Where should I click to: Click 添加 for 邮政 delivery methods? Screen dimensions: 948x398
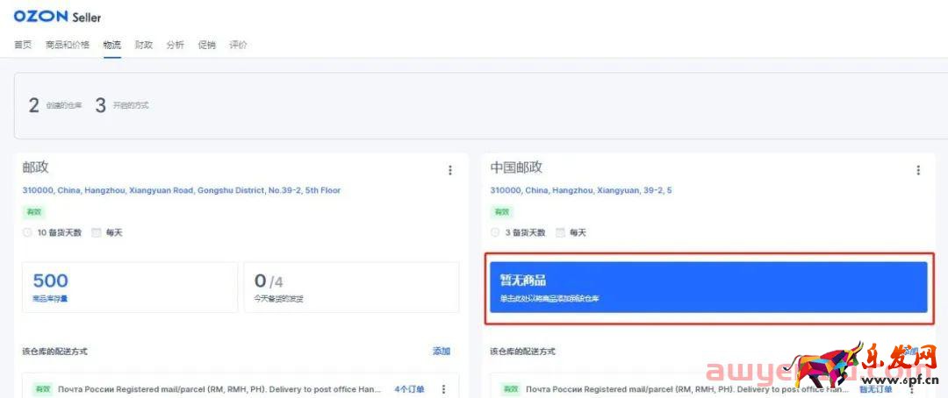point(442,351)
